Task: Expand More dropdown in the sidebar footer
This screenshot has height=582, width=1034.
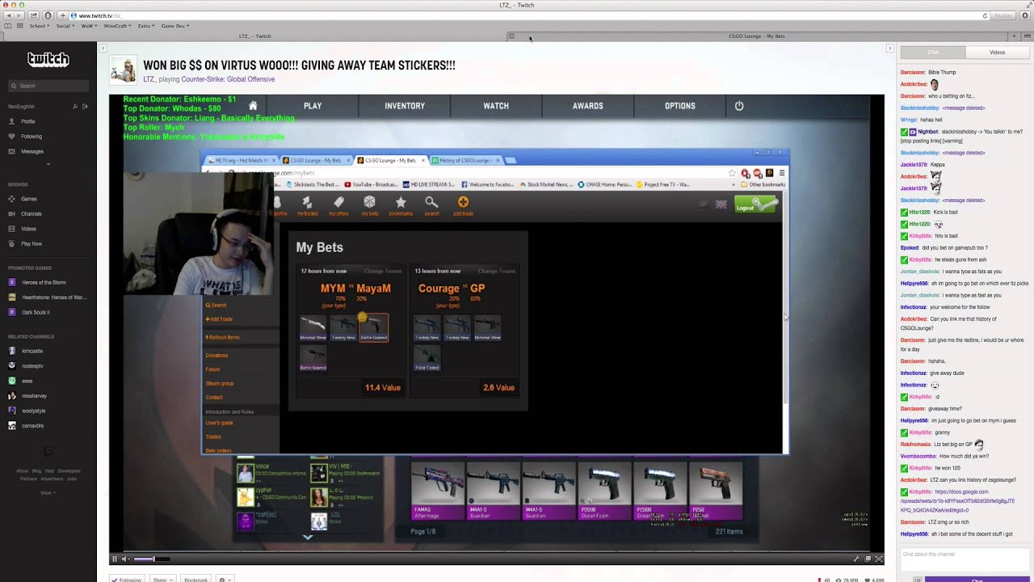Action: pos(48,492)
